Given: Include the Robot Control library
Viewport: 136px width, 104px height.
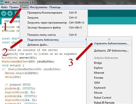Looking at the screenshot, I should [102, 97].
